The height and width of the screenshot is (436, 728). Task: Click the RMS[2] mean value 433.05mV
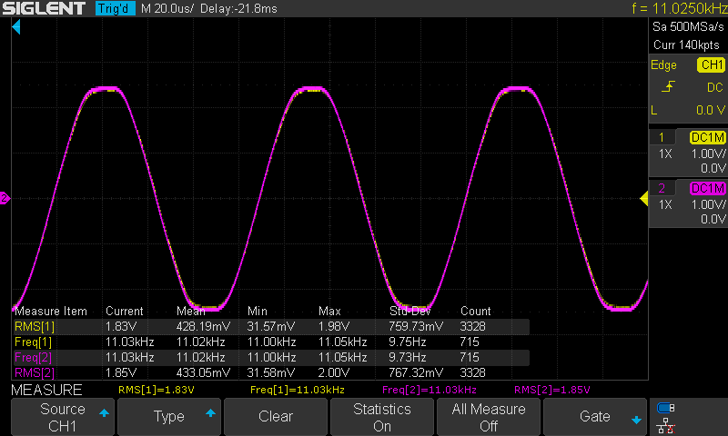click(203, 372)
